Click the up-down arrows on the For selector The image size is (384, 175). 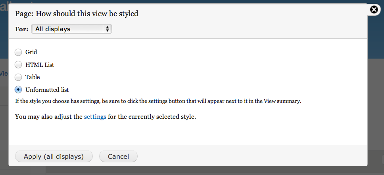point(107,29)
